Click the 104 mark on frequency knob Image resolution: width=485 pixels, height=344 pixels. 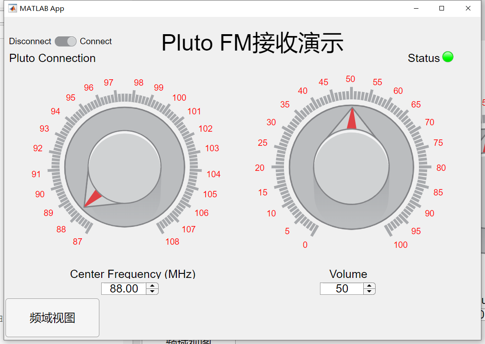coord(214,175)
